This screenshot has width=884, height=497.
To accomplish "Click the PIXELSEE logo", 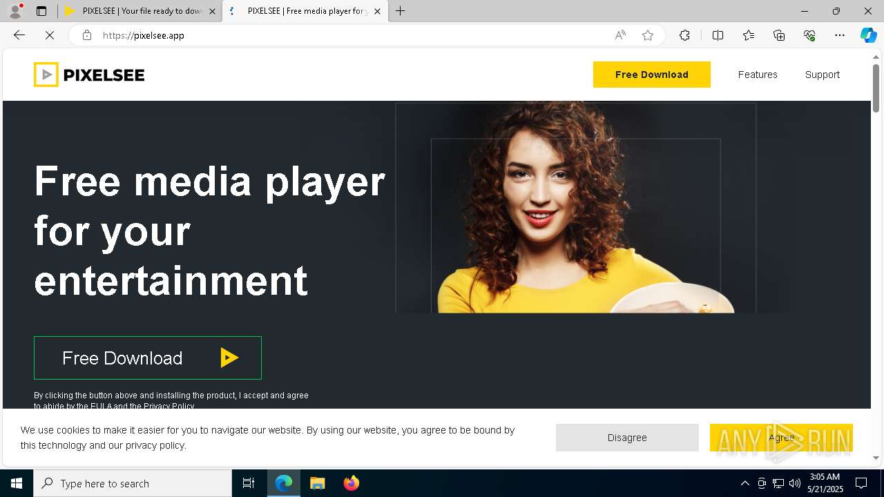I will pos(89,75).
